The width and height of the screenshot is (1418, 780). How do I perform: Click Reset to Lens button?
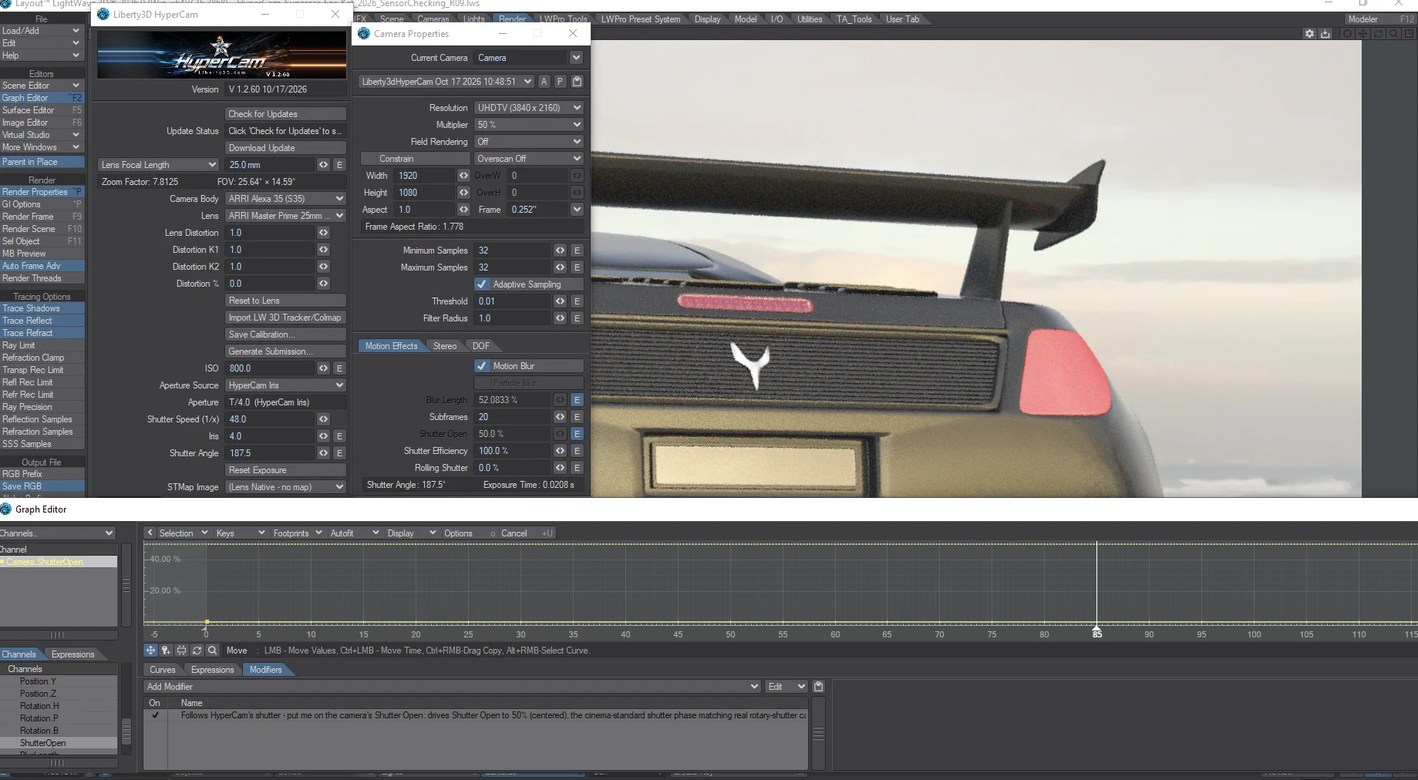[285, 301]
